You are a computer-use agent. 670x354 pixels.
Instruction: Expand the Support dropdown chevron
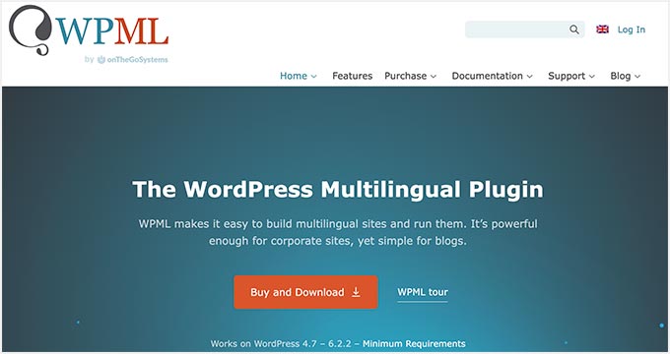[592, 77]
